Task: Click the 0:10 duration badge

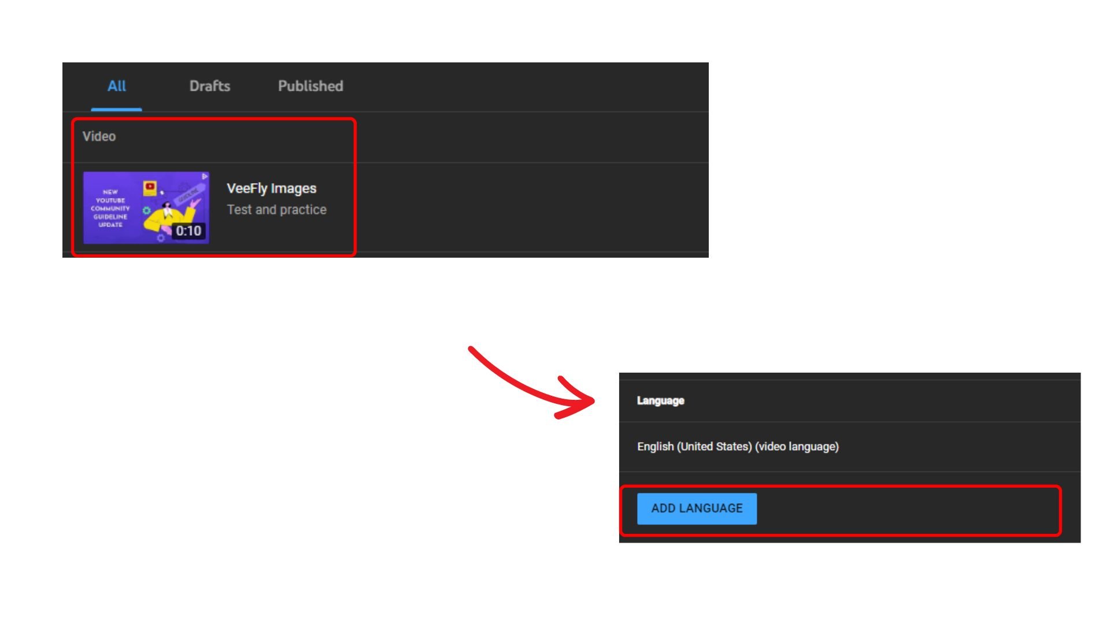Action: pyautogui.click(x=188, y=231)
